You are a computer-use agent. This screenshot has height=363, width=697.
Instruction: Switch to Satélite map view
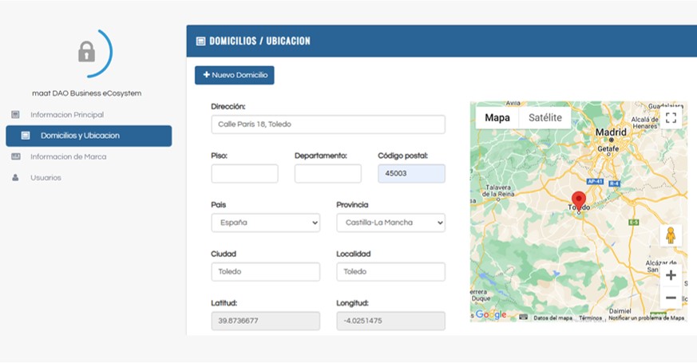(545, 118)
